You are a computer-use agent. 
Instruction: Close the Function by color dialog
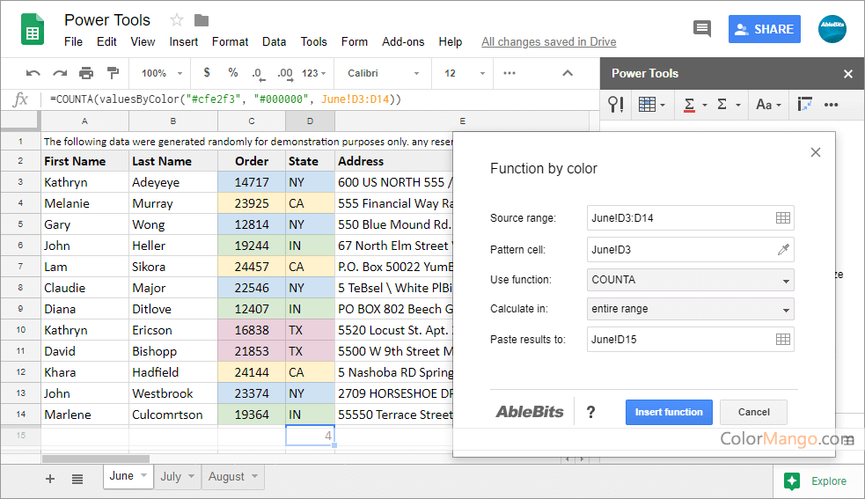(816, 152)
